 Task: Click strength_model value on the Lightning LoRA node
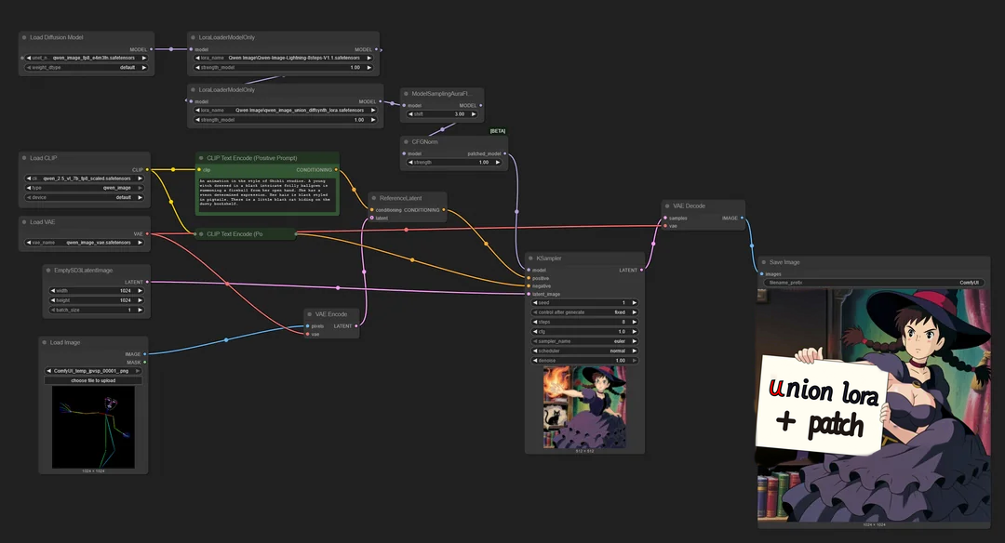click(x=355, y=67)
